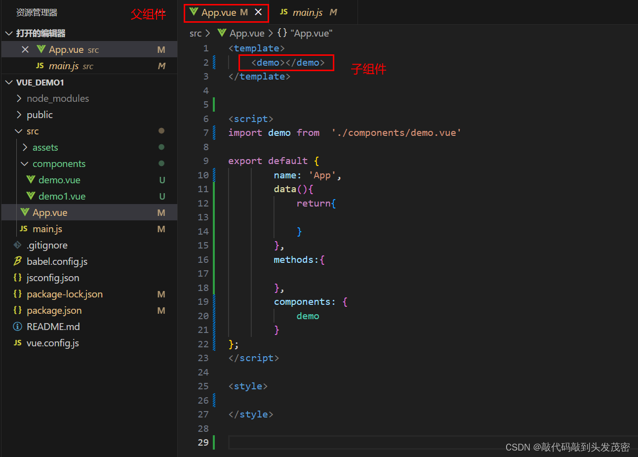This screenshot has height=457, width=638.
Task: Switch to the main.js editor tab
Action: 308,12
